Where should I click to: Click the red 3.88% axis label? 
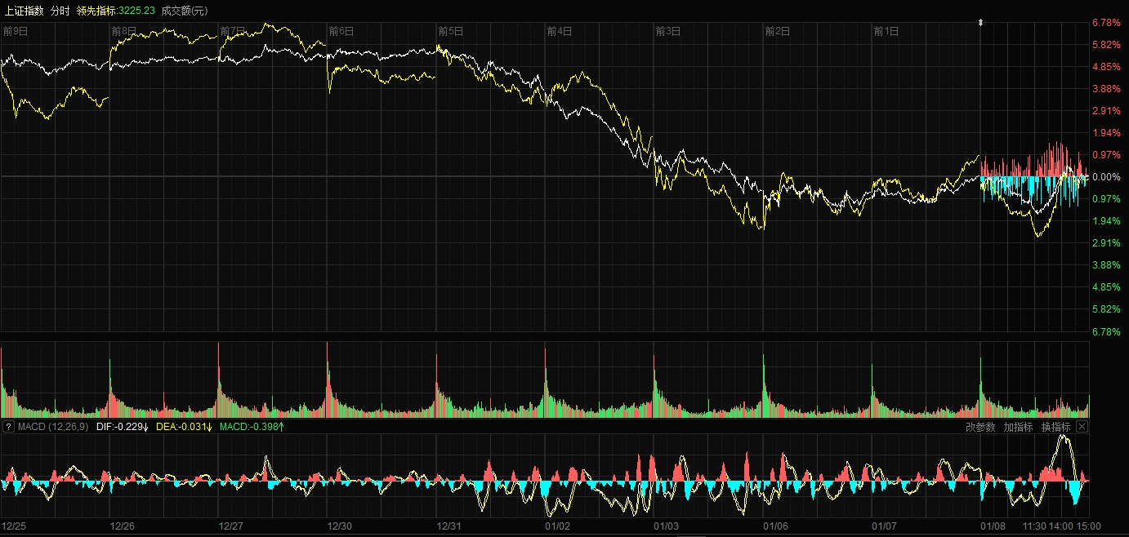click(1106, 89)
